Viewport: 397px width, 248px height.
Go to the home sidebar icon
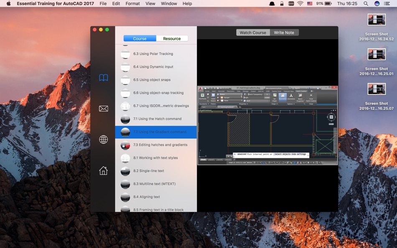click(x=103, y=171)
